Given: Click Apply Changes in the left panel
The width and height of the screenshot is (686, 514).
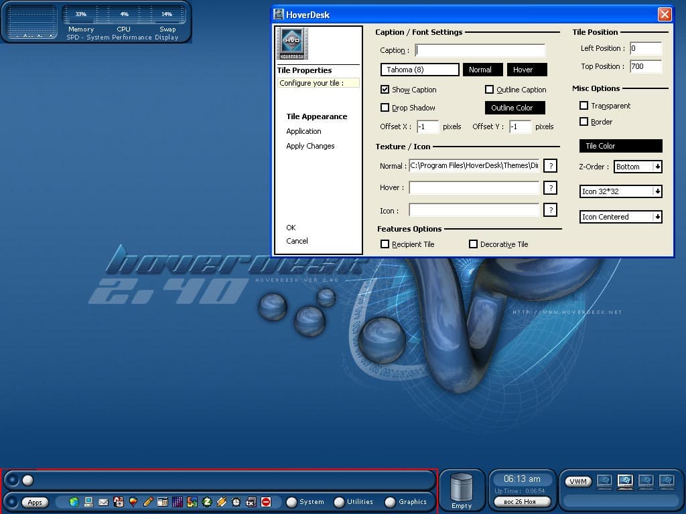Looking at the screenshot, I should tap(310, 146).
